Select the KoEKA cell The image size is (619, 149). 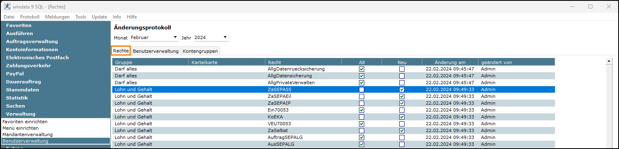[x=303, y=117]
